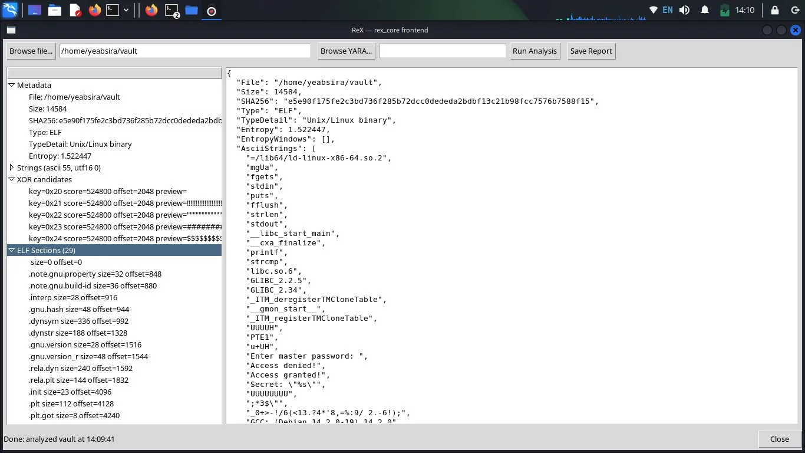Click the lock screen icon
This screenshot has height=453, width=805.
(x=774, y=10)
